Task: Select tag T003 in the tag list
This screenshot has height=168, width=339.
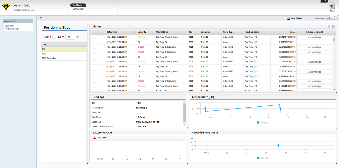Action: point(64,54)
